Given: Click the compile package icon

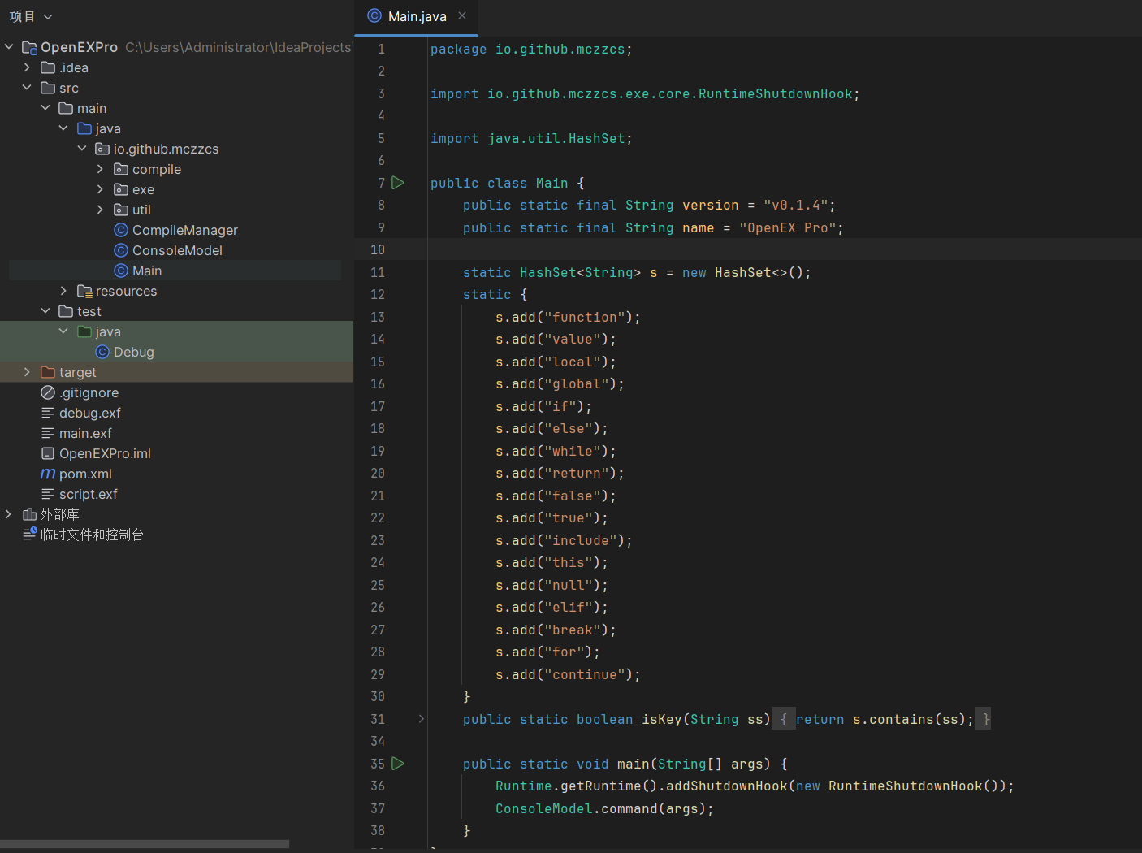Looking at the screenshot, I should click(x=121, y=169).
